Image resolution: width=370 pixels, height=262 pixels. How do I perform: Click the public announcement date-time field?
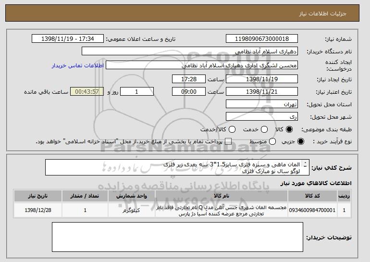point(68,39)
